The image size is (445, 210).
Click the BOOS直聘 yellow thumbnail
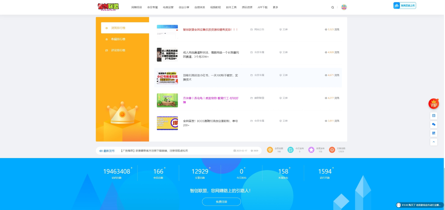(167, 123)
